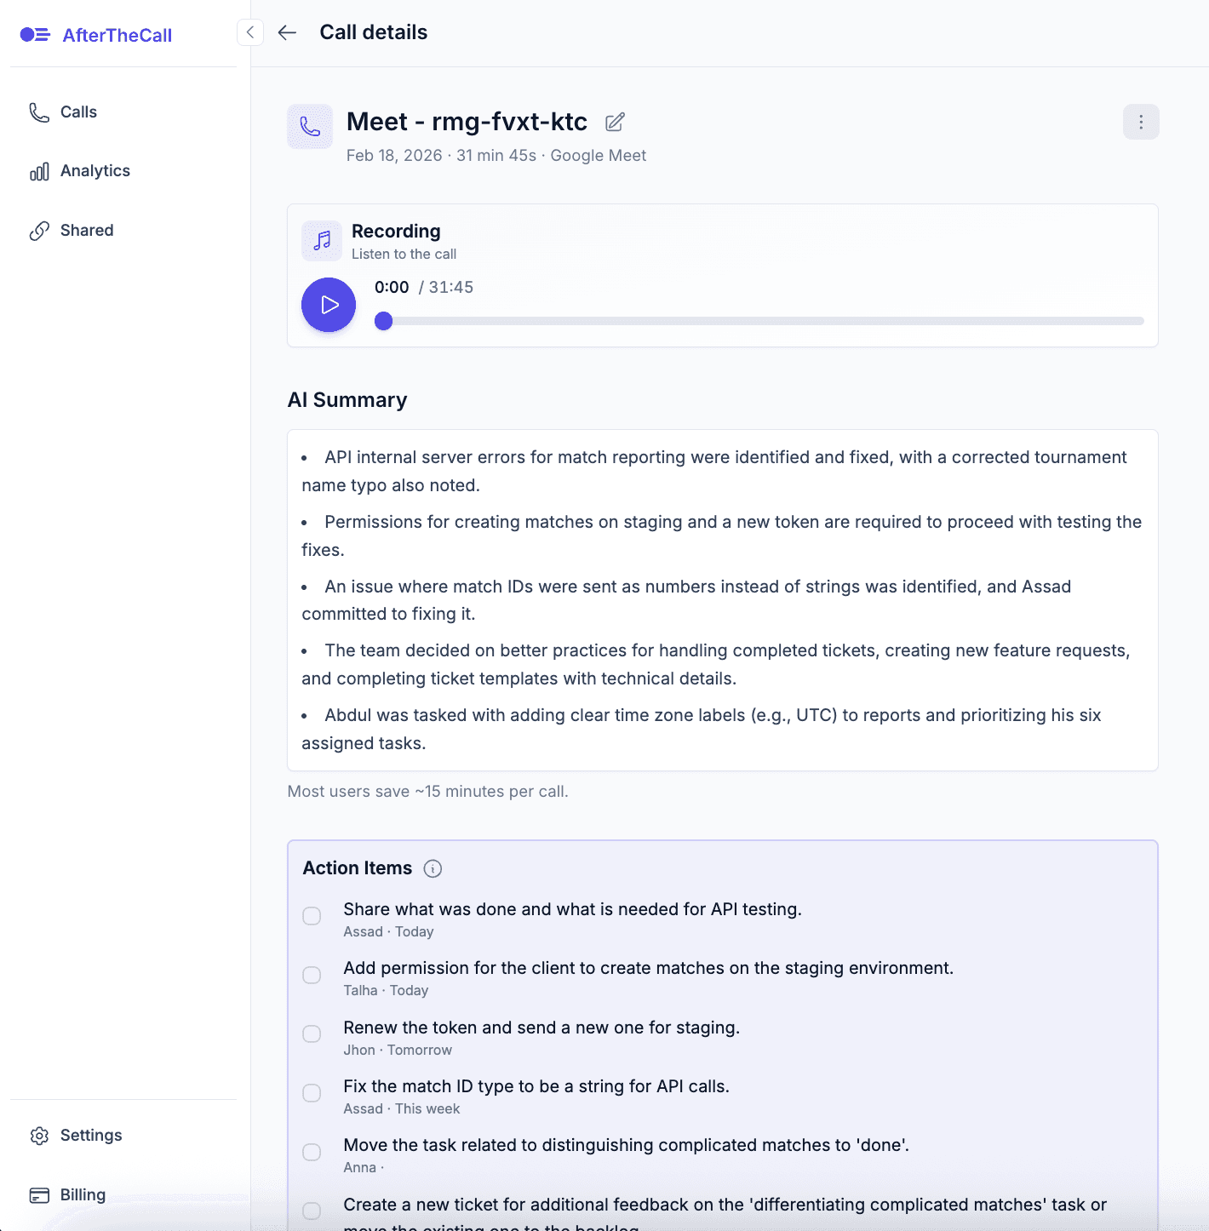1209x1231 pixels.
Task: Click the pencil icon to rename the call
Action: coord(615,123)
